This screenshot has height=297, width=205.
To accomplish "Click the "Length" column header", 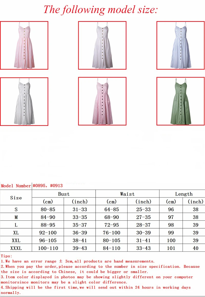I will pos(184,194).
